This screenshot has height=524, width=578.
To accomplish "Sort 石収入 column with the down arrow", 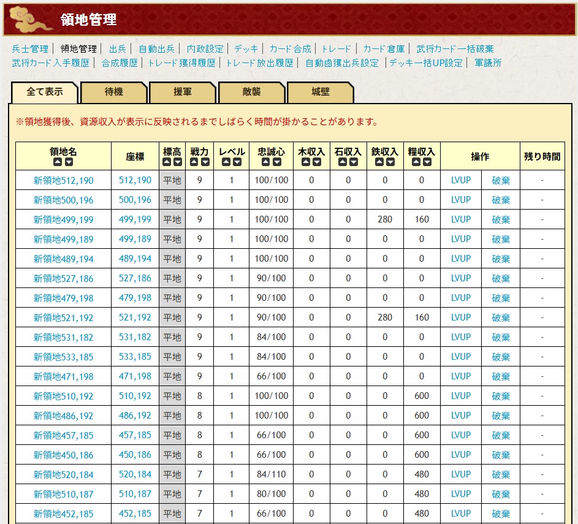I will click(354, 162).
